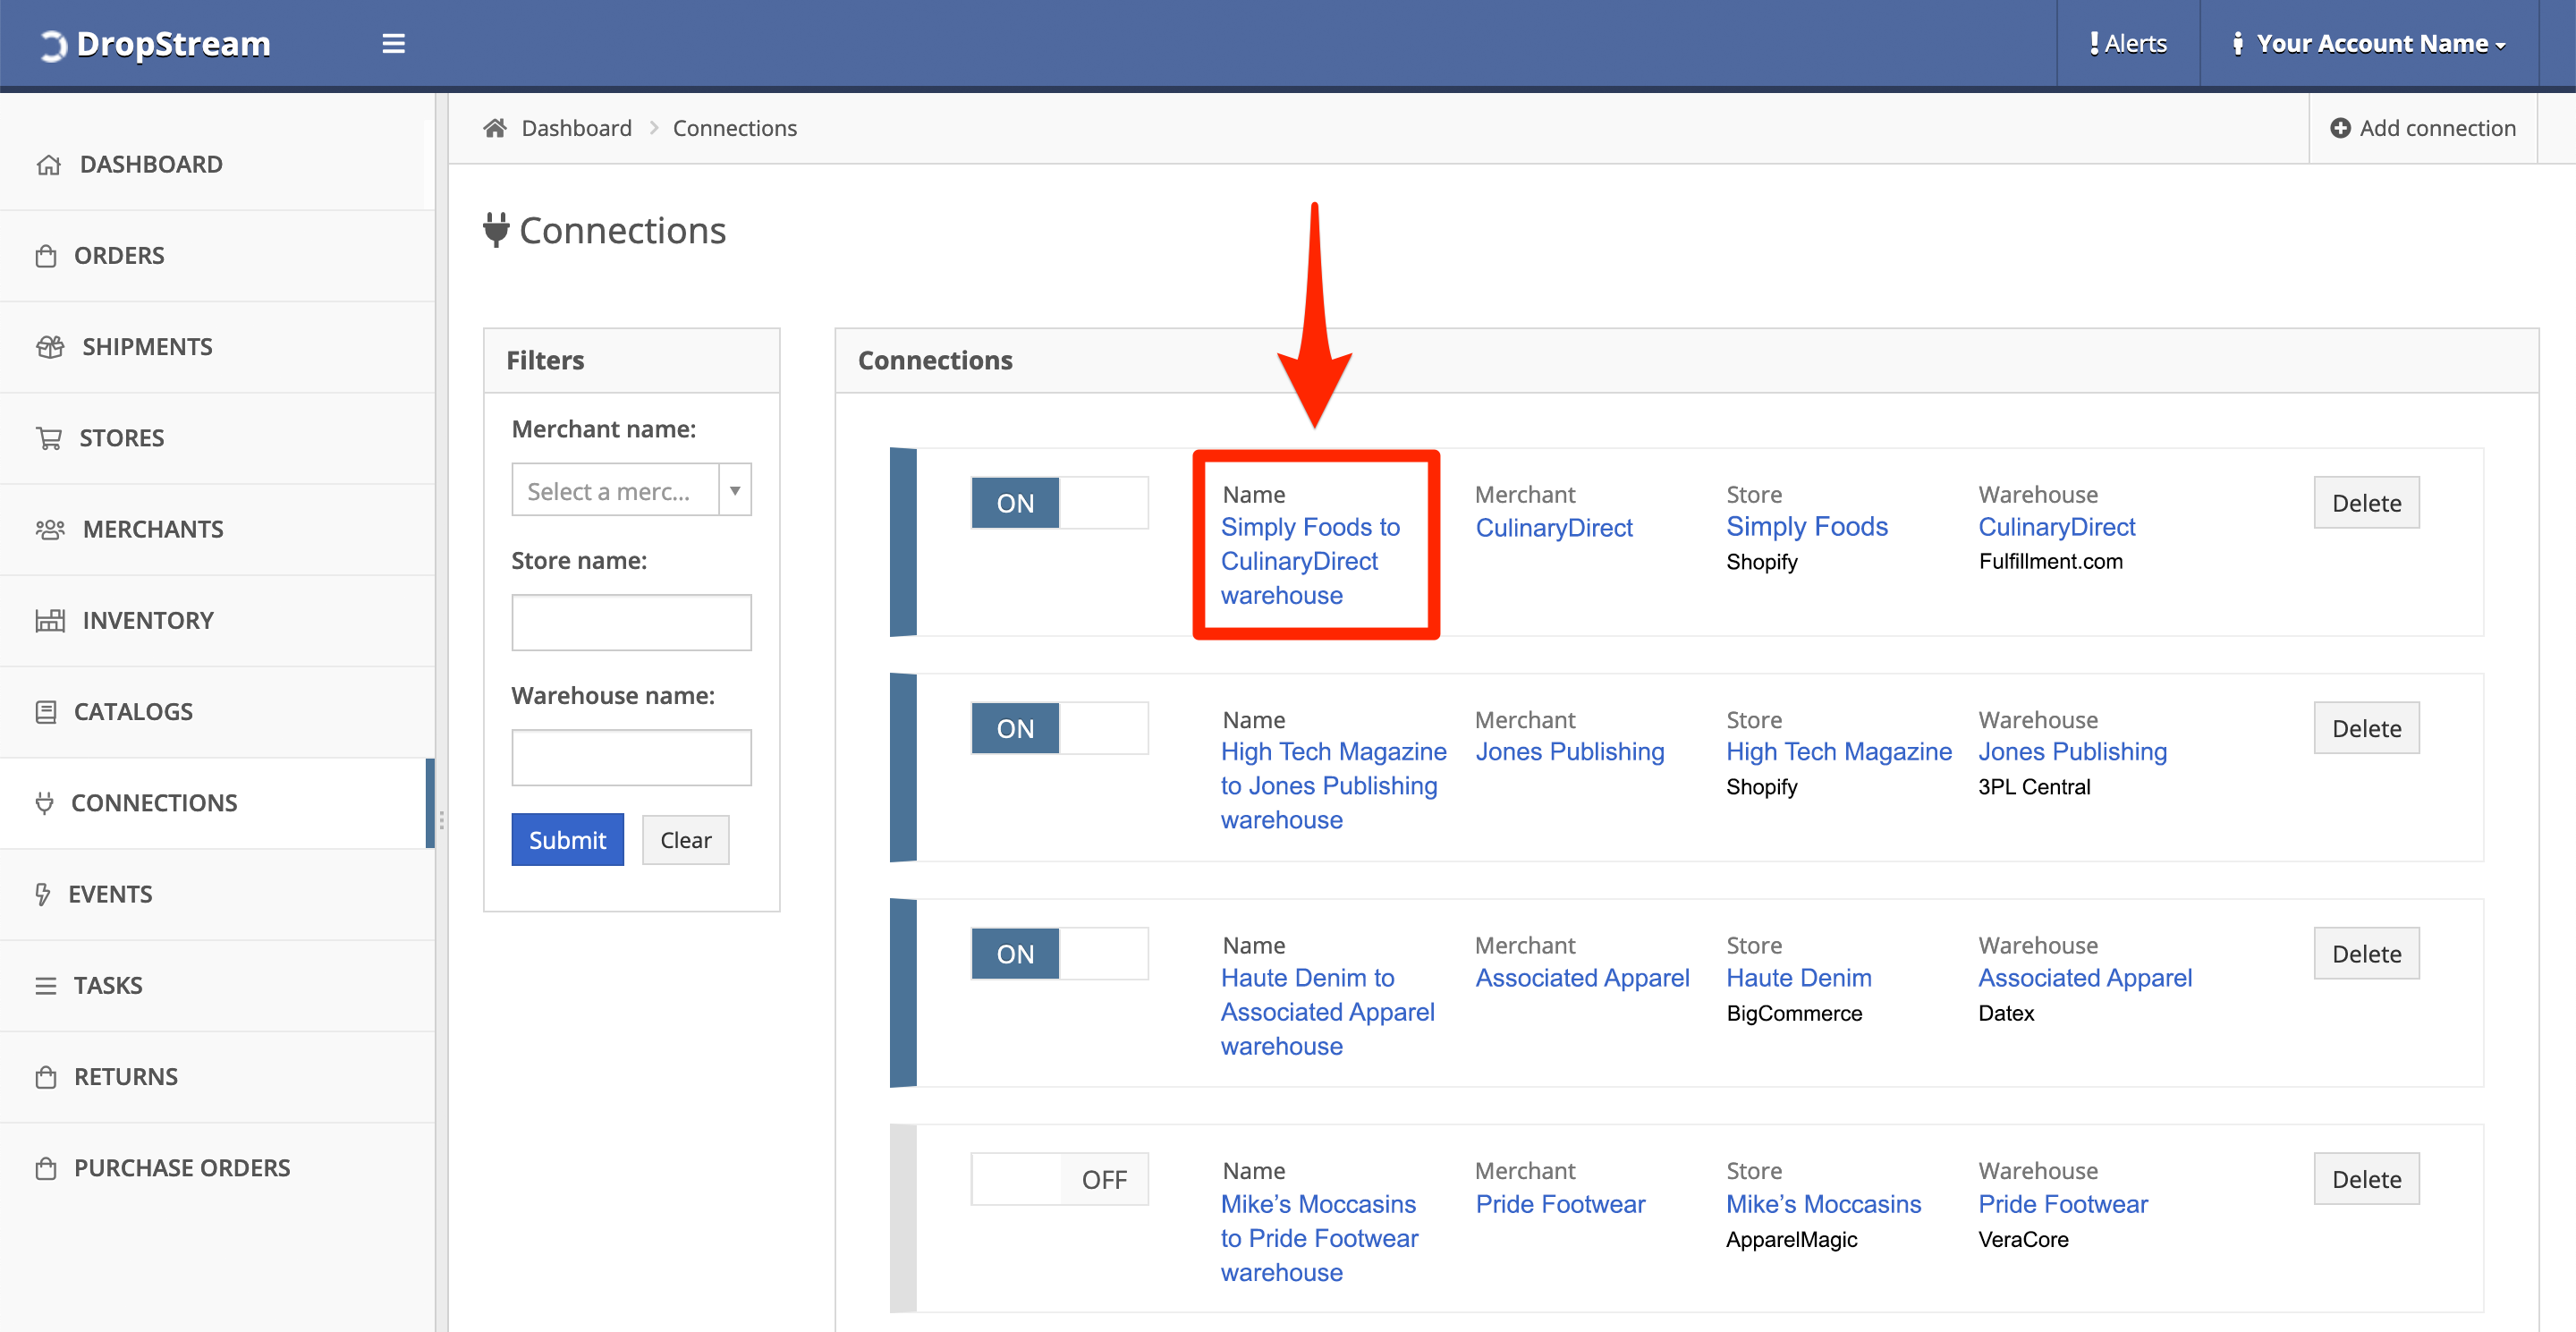Click the Stores cart icon in sidebar
The image size is (2576, 1332).
[x=49, y=438]
